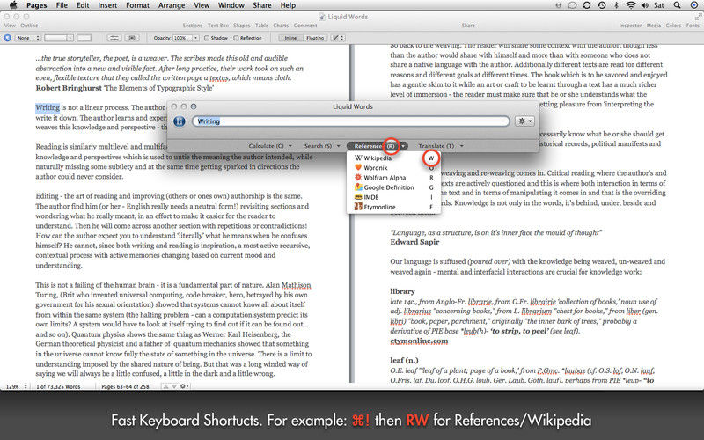Click the Wordnik heart icon

click(x=358, y=167)
